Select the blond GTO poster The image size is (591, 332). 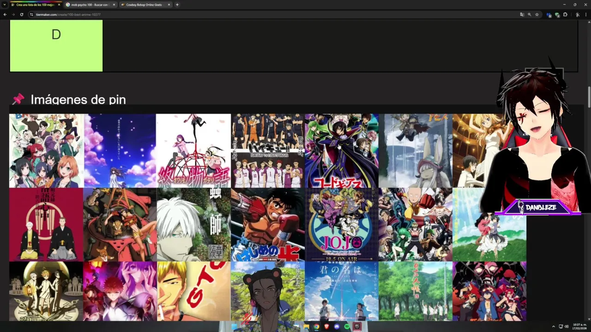click(194, 291)
